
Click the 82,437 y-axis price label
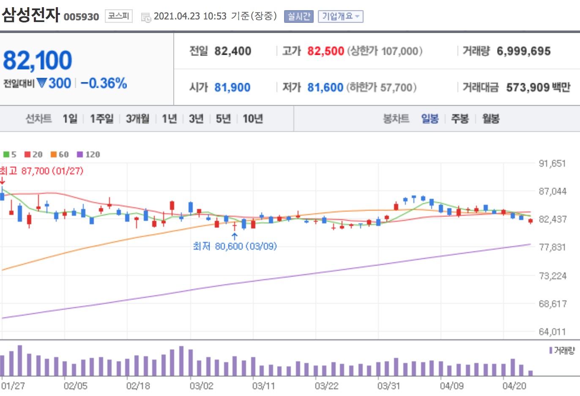[x=552, y=219]
